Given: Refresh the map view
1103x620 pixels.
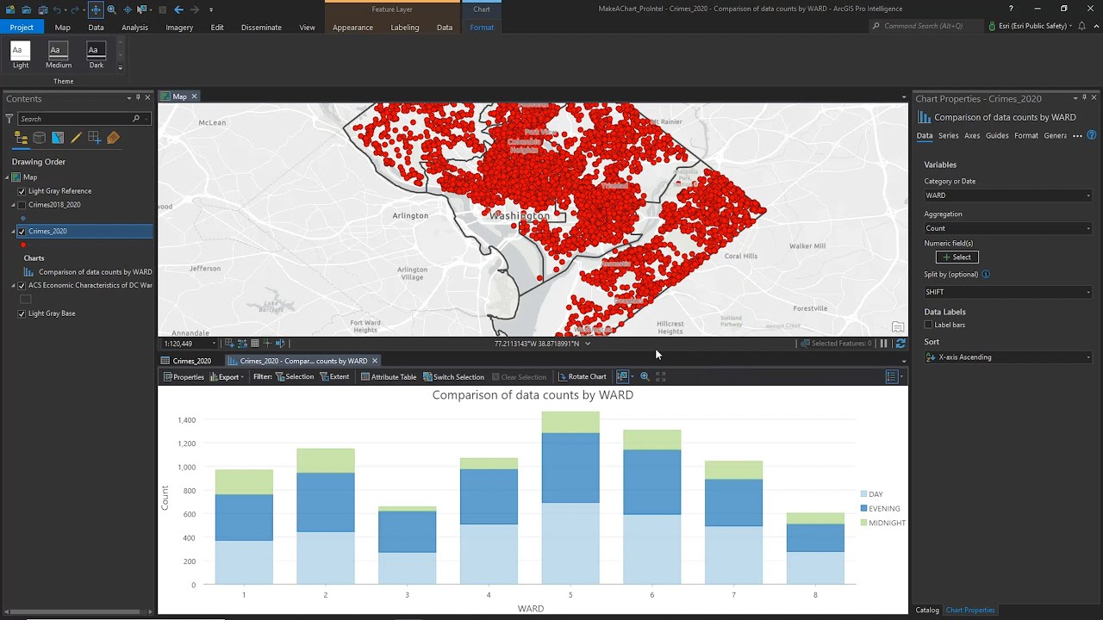Looking at the screenshot, I should click(900, 344).
